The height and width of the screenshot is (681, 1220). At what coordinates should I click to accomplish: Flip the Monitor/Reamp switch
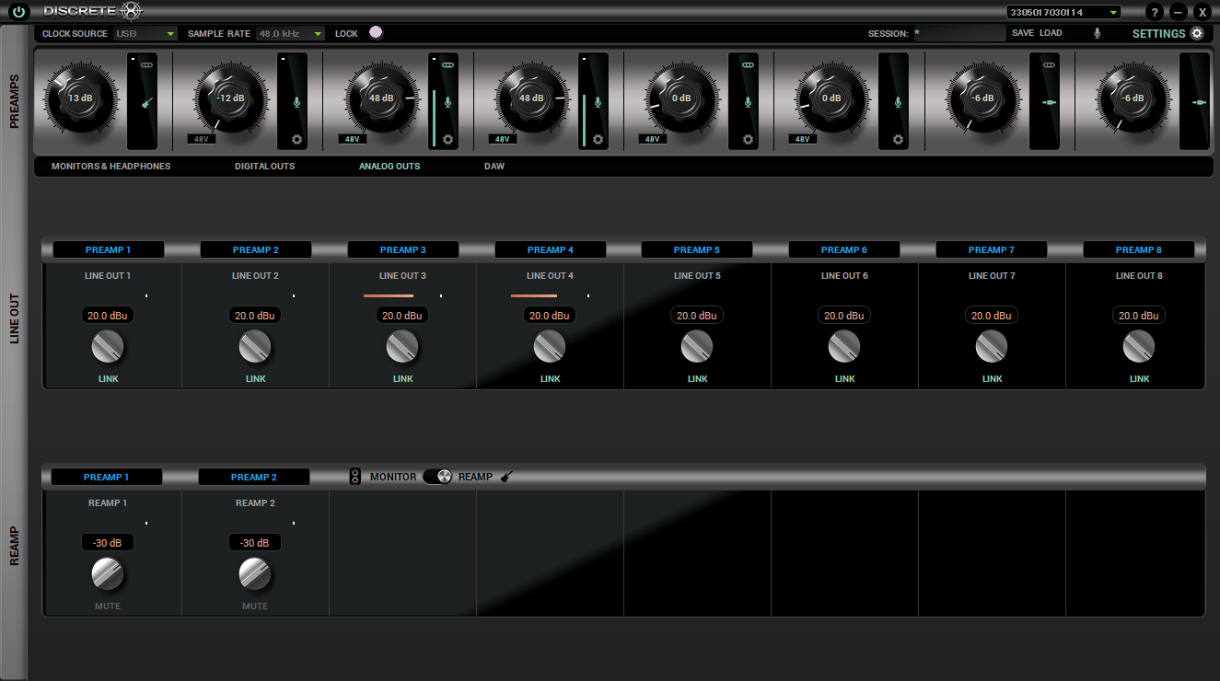437,477
